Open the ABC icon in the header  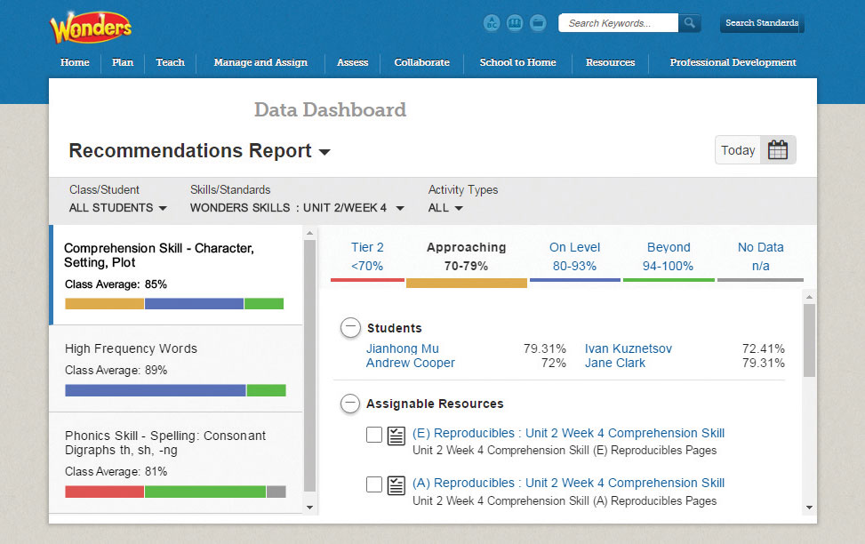click(x=492, y=22)
